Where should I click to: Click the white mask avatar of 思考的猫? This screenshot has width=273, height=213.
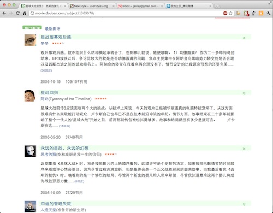(30, 151)
